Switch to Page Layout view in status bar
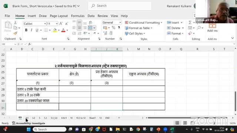 (x=185, y=123)
